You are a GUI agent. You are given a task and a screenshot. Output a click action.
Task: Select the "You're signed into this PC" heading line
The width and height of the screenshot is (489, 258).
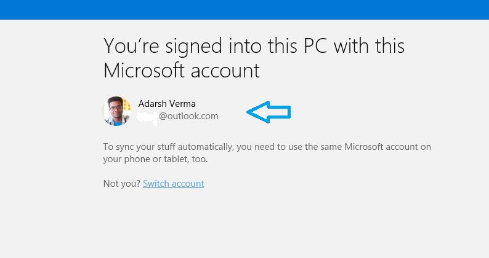coord(254,46)
